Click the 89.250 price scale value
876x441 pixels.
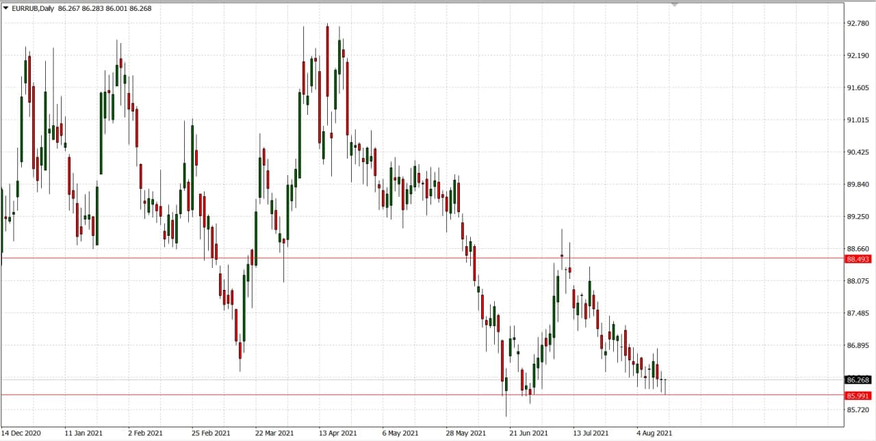858,216
